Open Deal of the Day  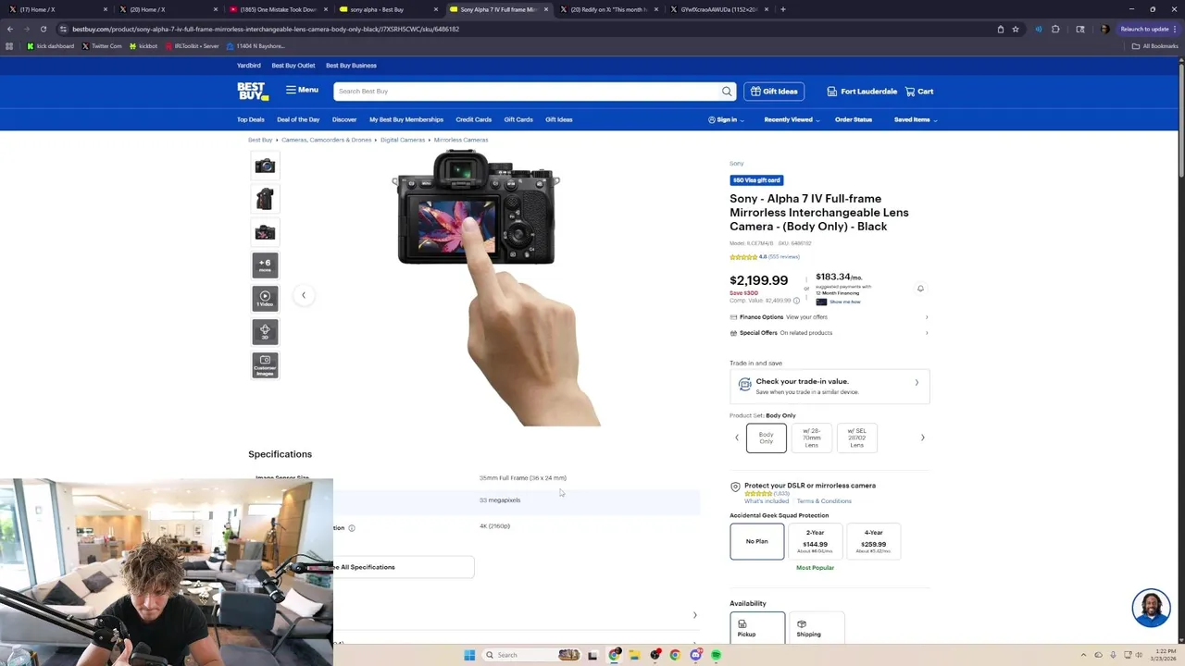click(298, 119)
